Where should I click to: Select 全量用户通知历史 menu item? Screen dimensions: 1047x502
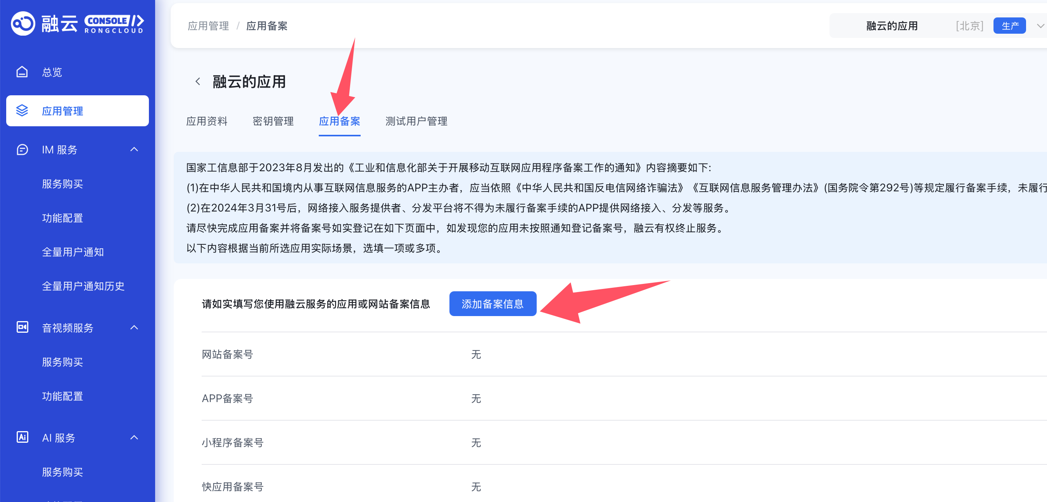[x=83, y=286]
